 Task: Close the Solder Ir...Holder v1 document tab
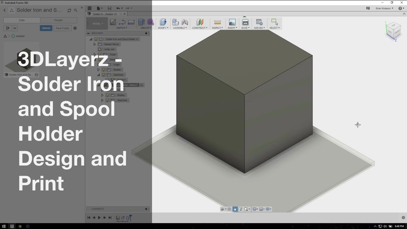[125, 14]
